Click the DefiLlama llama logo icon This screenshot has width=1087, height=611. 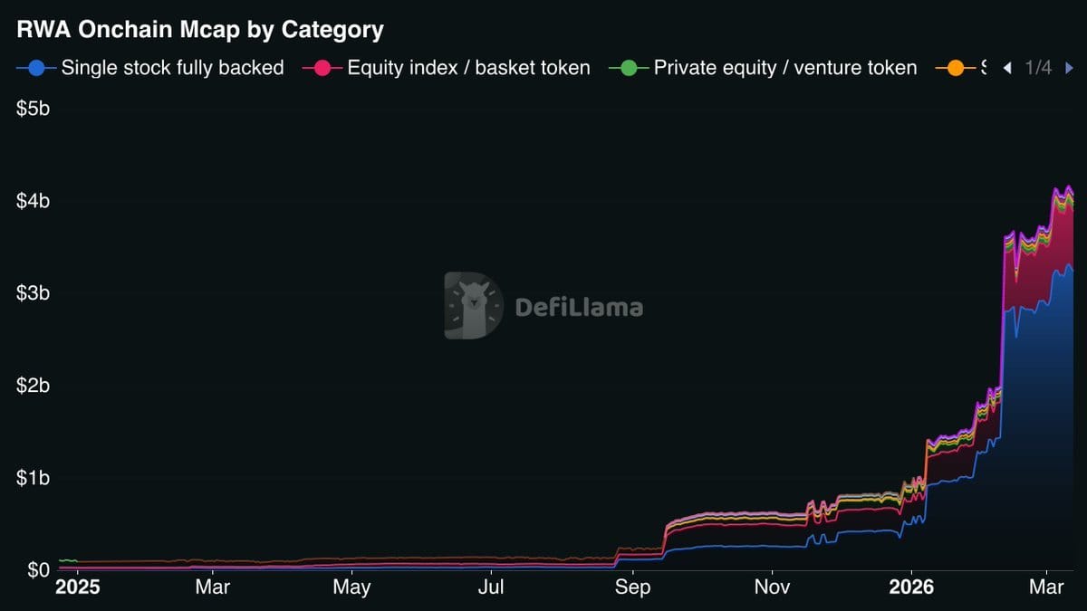[x=473, y=306]
